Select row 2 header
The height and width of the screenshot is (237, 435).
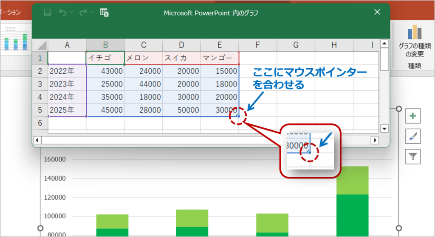pos(40,71)
